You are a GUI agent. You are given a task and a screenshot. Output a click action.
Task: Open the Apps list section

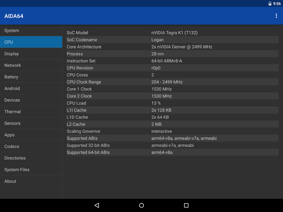coord(31,135)
